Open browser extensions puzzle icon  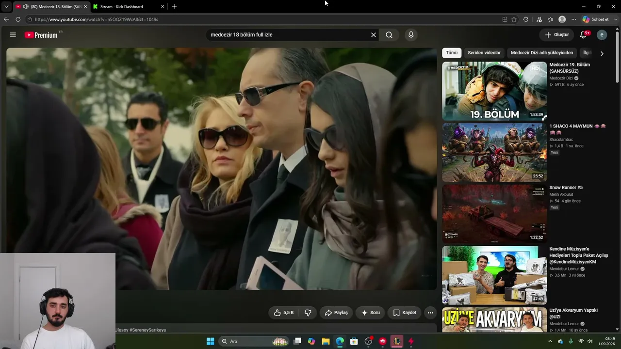point(526,19)
